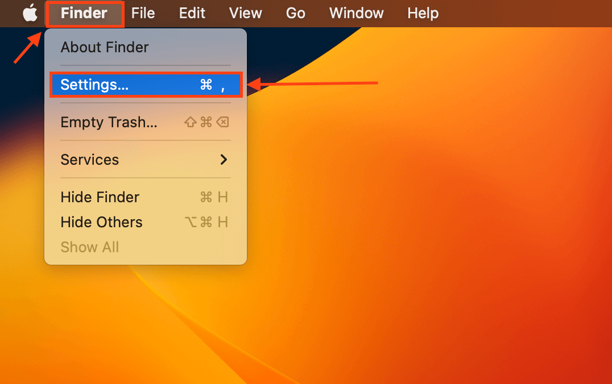Open the Window menu
The width and height of the screenshot is (612, 384).
click(x=357, y=13)
